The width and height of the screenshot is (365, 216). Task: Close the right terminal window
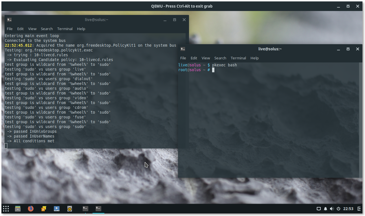pyautogui.click(x=358, y=49)
